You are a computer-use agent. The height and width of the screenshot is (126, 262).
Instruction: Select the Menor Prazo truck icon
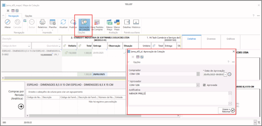pyautogui.click(x=117, y=22)
